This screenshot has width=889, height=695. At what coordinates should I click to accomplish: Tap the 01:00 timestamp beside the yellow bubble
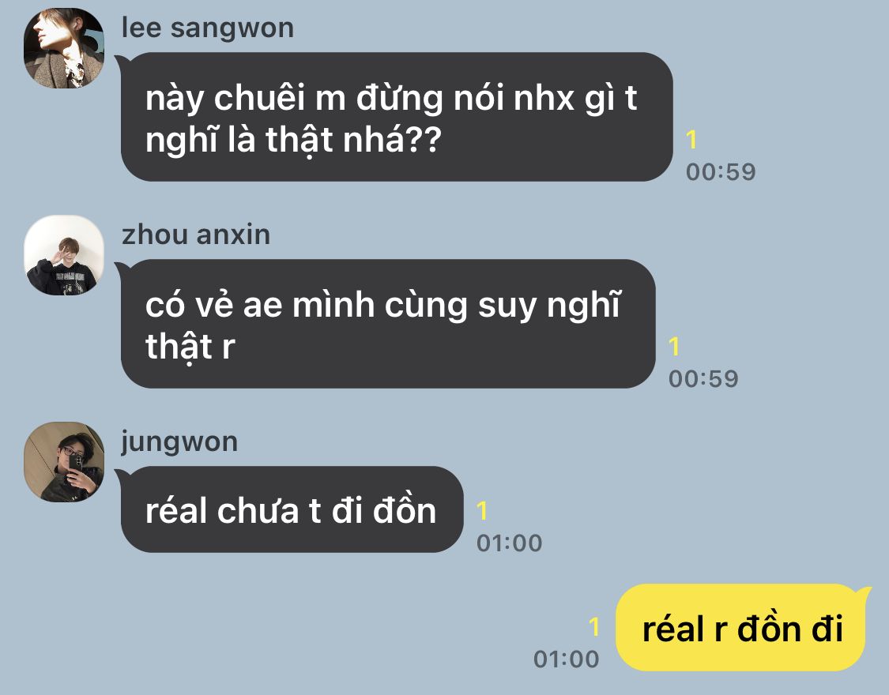[x=566, y=659]
